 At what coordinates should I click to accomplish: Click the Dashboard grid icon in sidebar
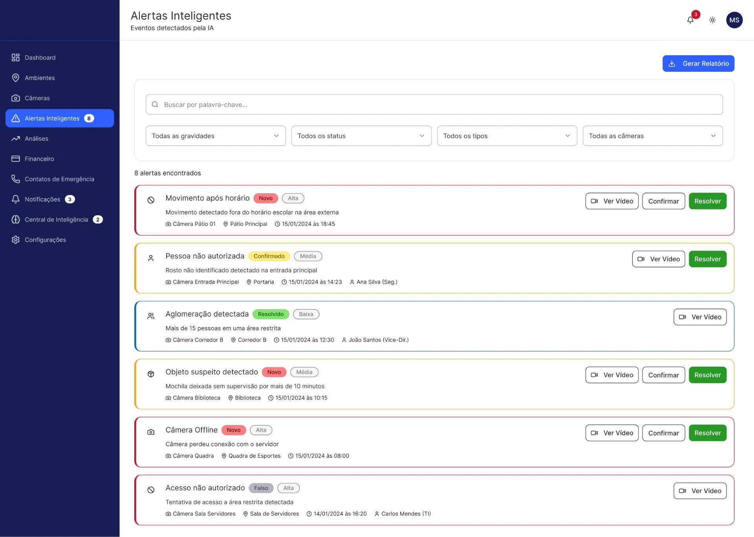pos(16,58)
